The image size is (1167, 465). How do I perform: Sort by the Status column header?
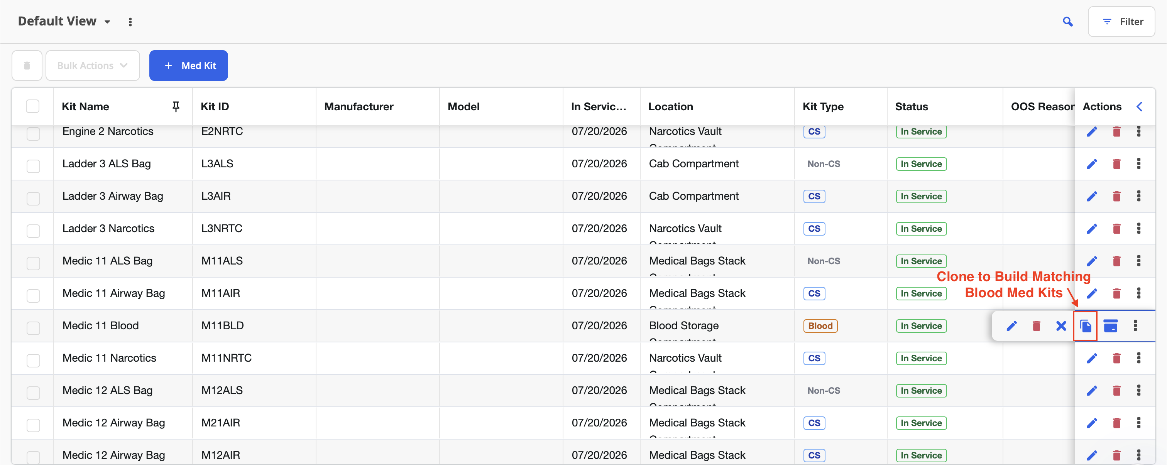point(911,106)
